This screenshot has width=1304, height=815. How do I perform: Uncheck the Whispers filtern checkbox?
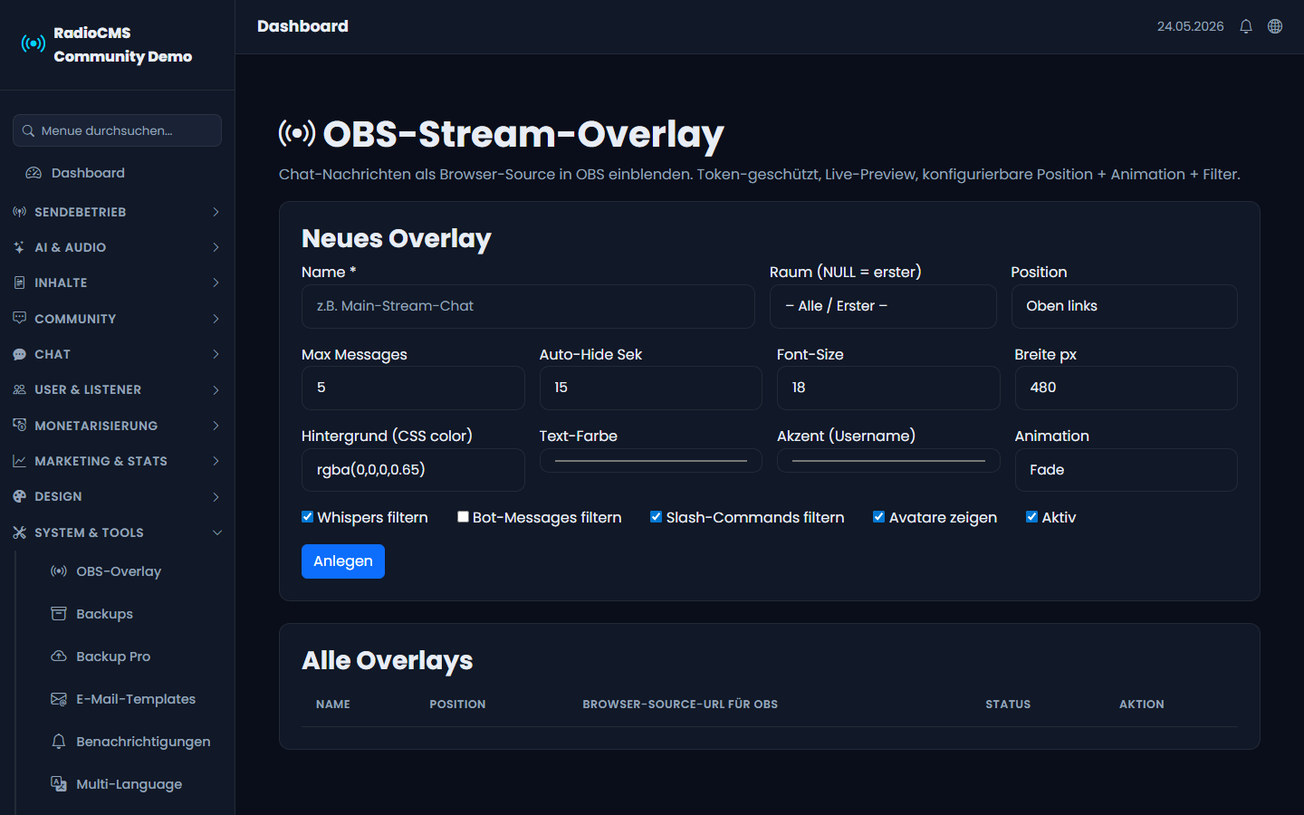point(308,517)
